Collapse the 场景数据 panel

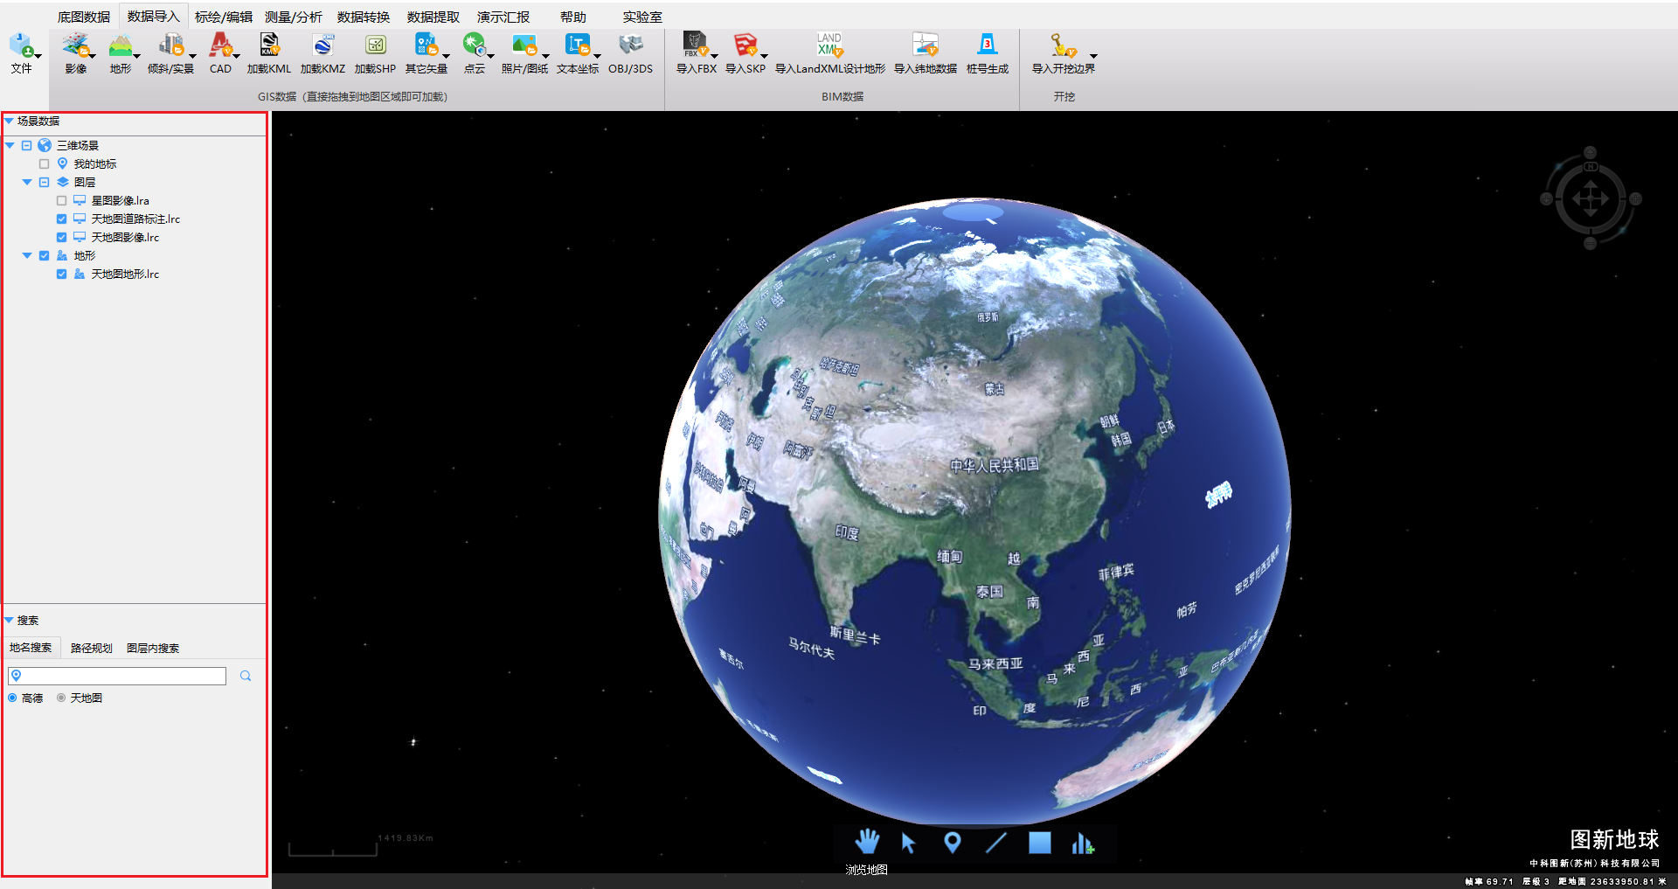click(9, 122)
